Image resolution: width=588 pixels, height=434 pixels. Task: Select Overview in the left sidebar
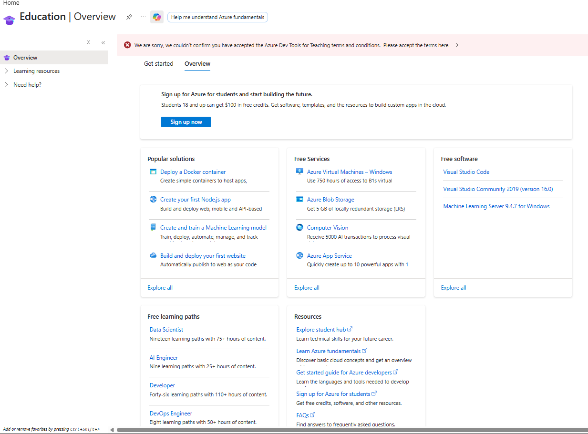point(54,58)
